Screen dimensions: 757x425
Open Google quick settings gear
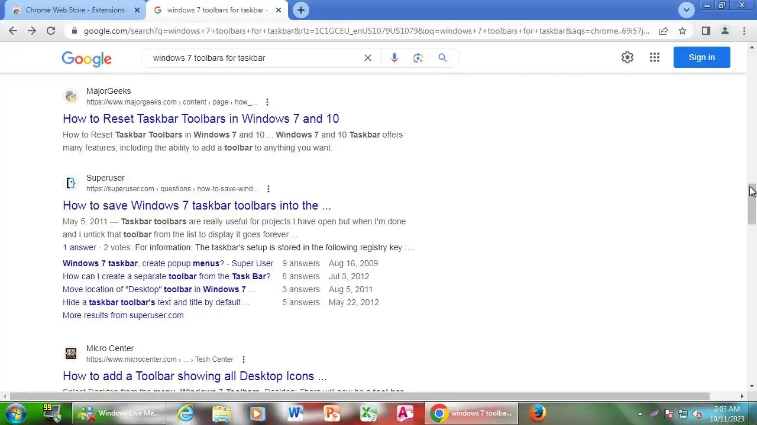(x=627, y=57)
